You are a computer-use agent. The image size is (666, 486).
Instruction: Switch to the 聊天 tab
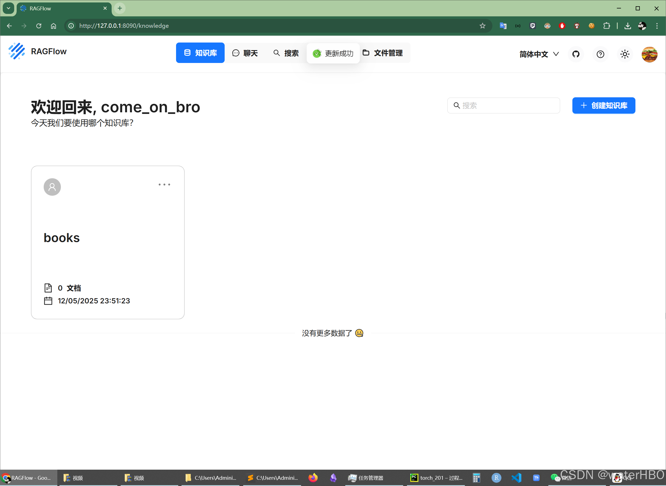click(x=245, y=53)
